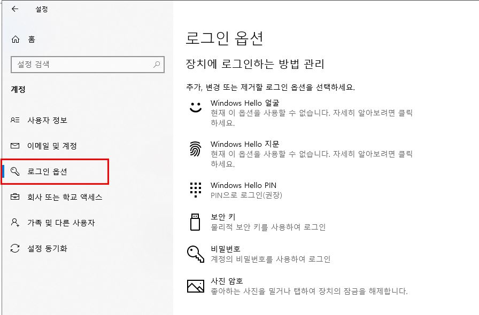This screenshot has height=315, width=479.
Task: Click the 사용자 정보 person icon
Action: [x=16, y=120]
